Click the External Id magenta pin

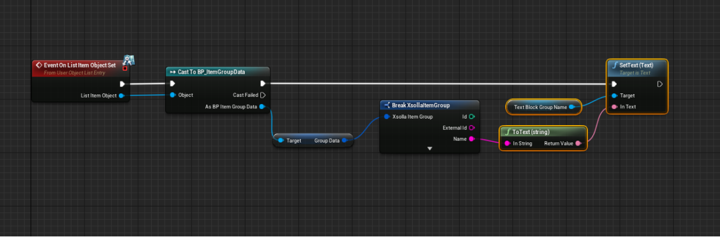[472, 128]
